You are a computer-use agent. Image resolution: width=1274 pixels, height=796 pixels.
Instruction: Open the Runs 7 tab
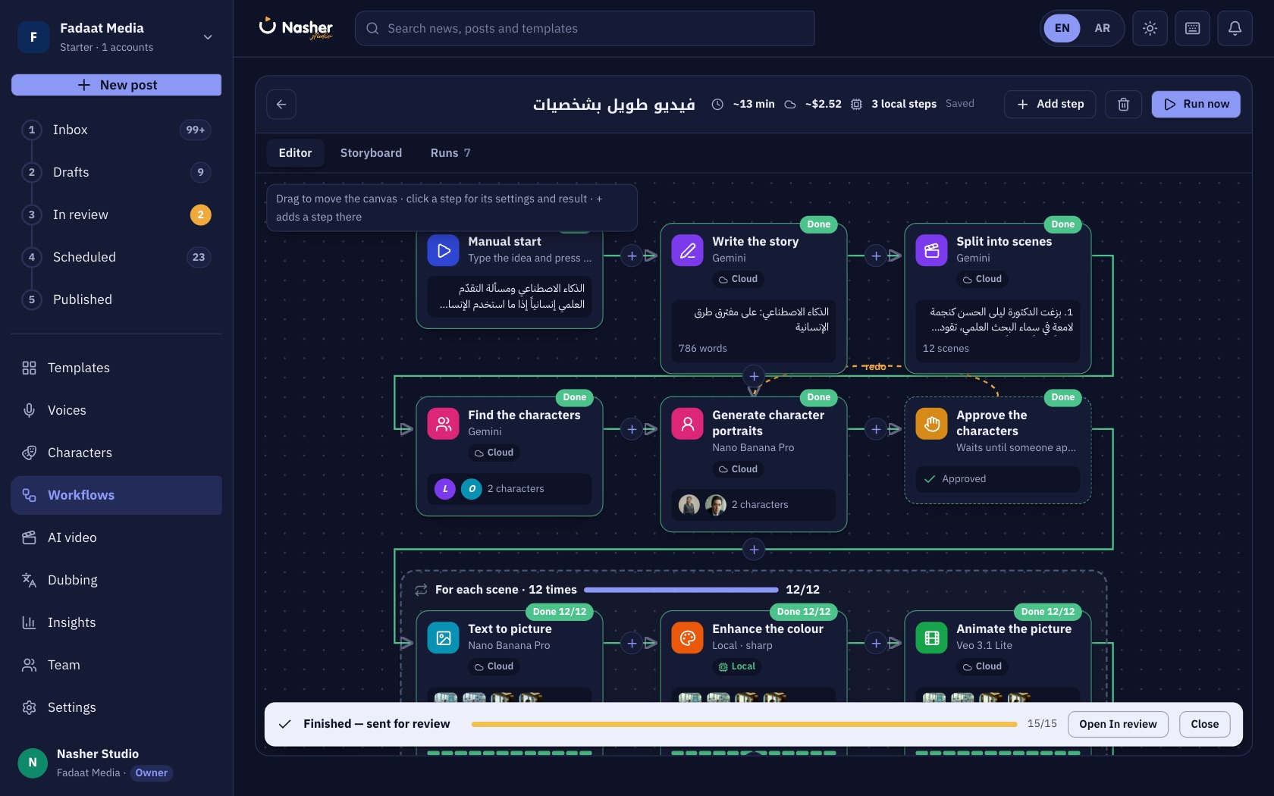point(450,153)
